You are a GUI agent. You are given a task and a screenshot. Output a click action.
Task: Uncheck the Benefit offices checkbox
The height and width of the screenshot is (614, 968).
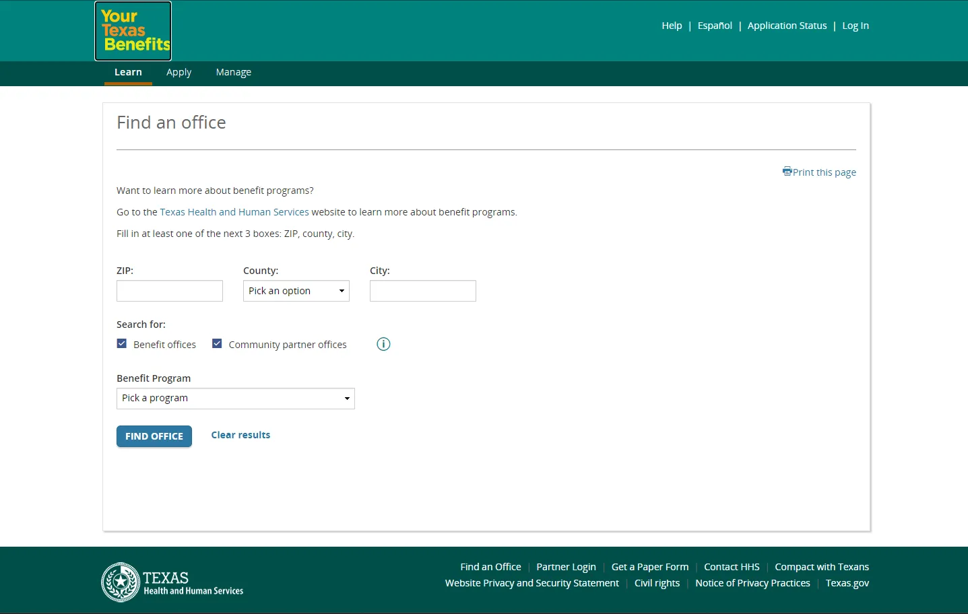[x=122, y=343]
